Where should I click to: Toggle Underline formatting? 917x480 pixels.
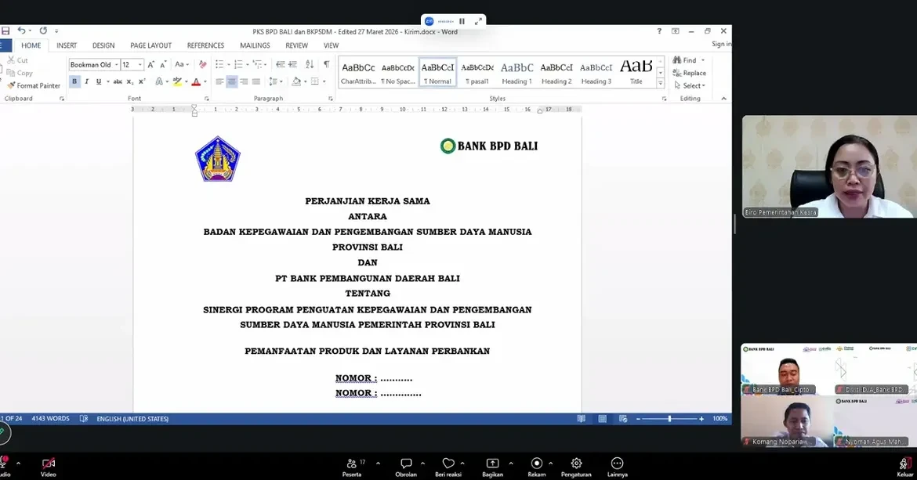[98, 81]
